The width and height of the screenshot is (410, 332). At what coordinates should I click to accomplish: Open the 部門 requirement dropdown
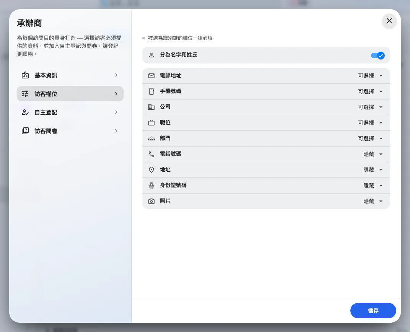[x=371, y=138]
